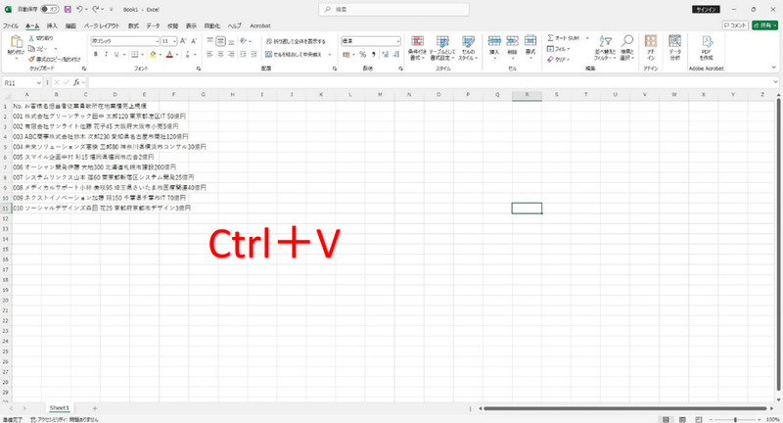The image size is (783, 423).
Task: Open borders dropdown arrow
Action: [x=142, y=55]
